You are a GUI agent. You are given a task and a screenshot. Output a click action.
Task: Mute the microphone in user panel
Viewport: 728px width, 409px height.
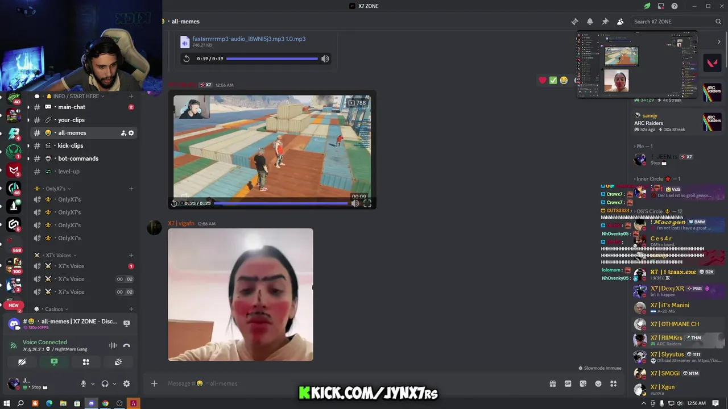(83, 384)
